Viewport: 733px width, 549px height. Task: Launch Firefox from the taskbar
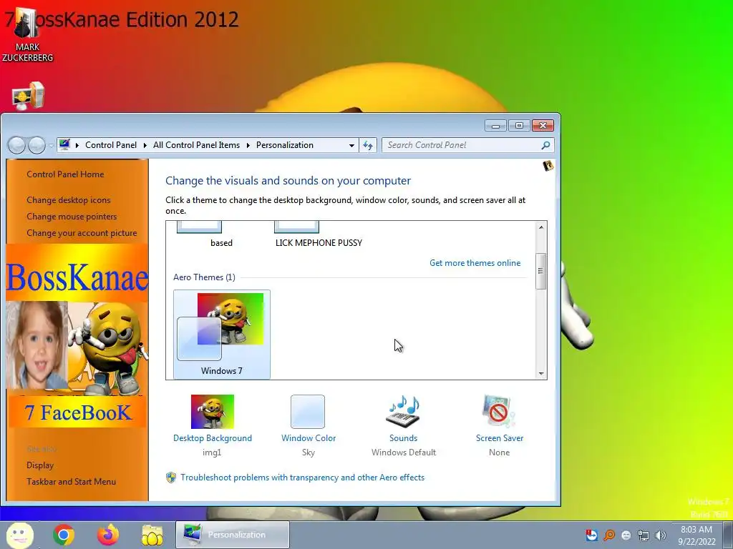point(108,535)
